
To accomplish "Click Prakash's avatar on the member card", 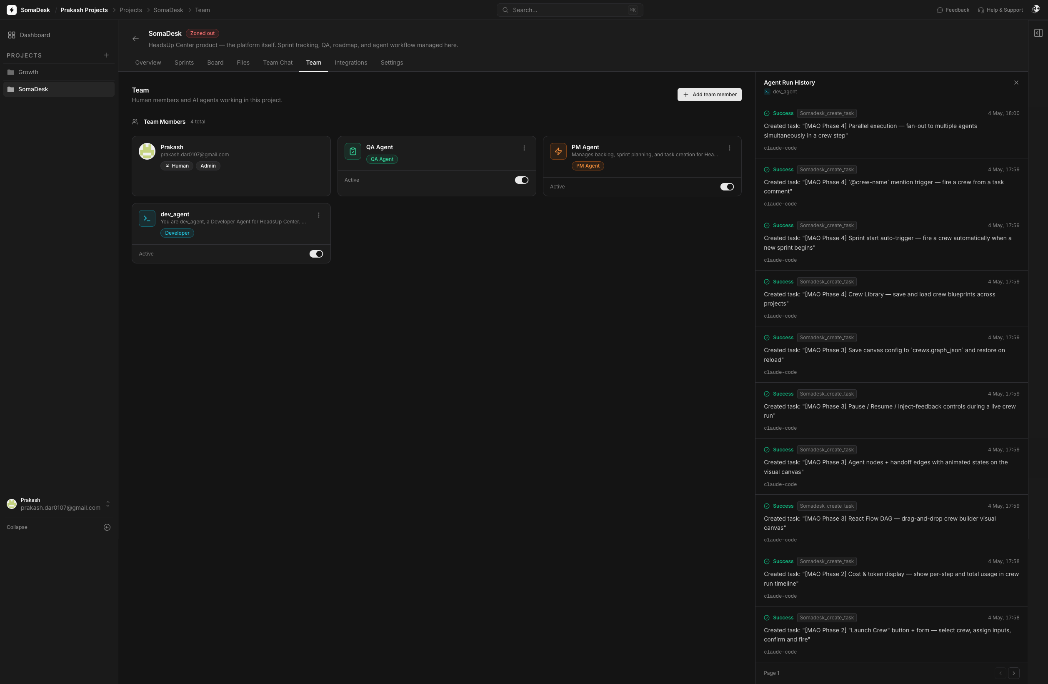I will click(147, 151).
